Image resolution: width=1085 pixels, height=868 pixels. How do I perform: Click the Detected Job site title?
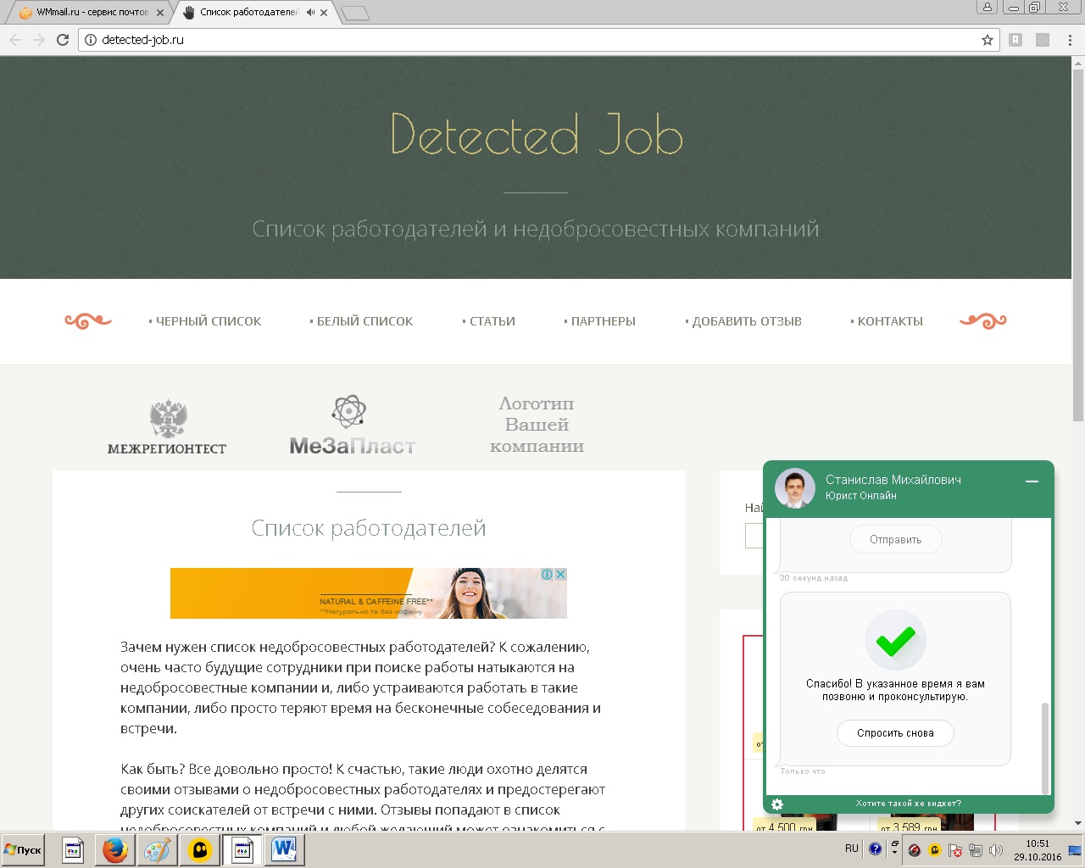click(x=536, y=135)
